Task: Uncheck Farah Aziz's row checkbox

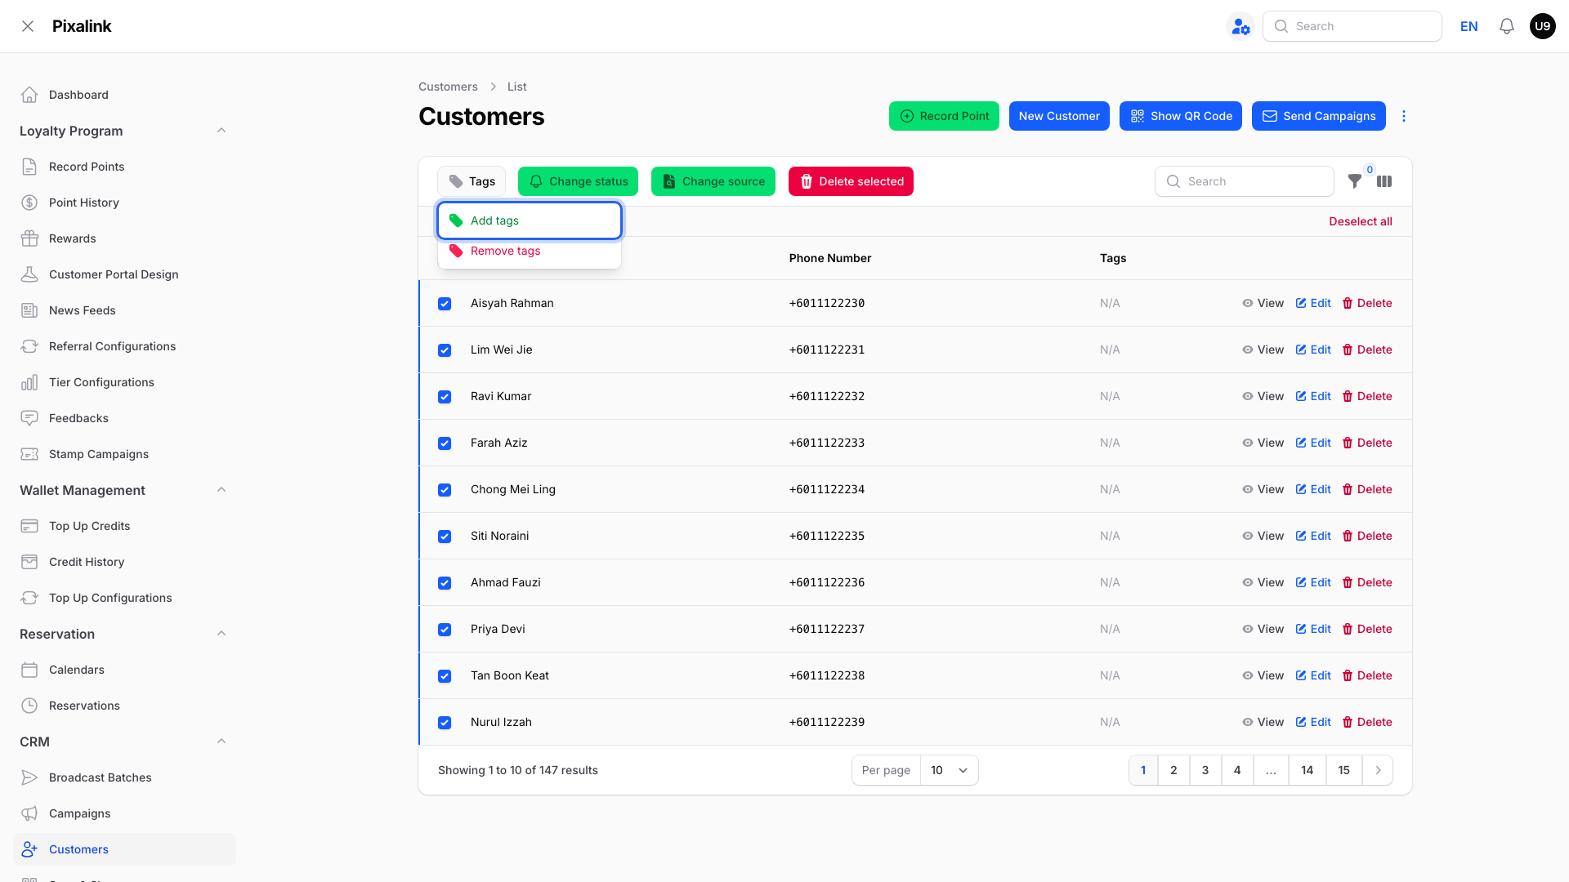Action: [445, 443]
